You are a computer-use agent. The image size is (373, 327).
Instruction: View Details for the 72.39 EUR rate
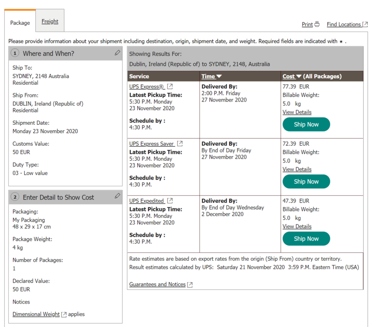297,169
